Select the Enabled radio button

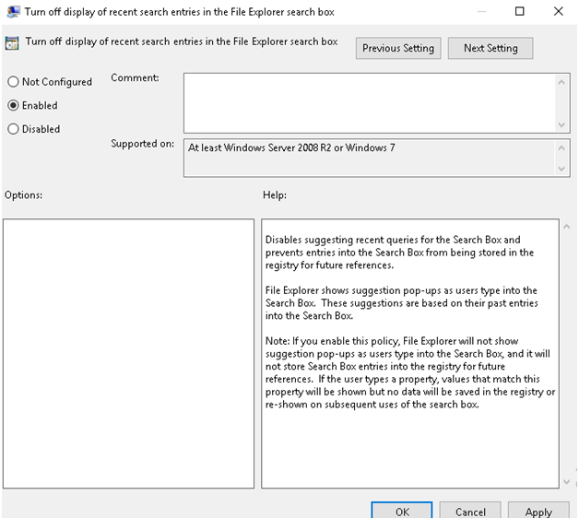coord(13,106)
